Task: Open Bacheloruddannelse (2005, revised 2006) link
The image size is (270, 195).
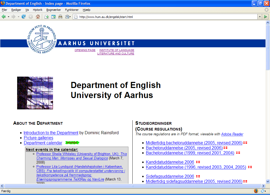Action: (x=184, y=148)
